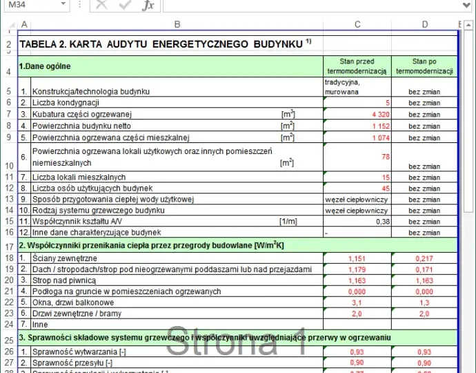Click the vertical scrollbar thumb
Image resolution: width=476 pixels, height=373 pixels.
[468, 120]
